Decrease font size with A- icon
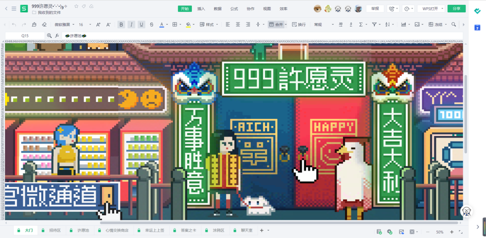Viewport: 486px width, 238px height. pyautogui.click(x=108, y=24)
